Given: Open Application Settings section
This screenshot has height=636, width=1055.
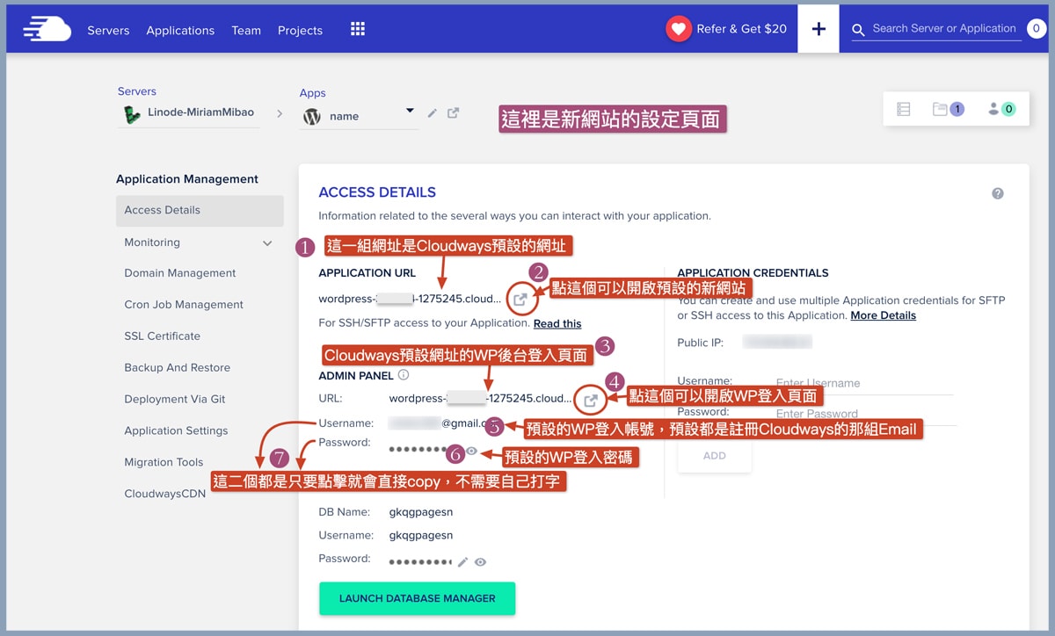Looking at the screenshot, I should (x=176, y=430).
